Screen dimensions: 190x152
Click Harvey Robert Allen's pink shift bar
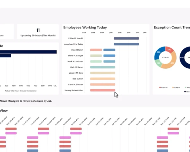click(103, 90)
